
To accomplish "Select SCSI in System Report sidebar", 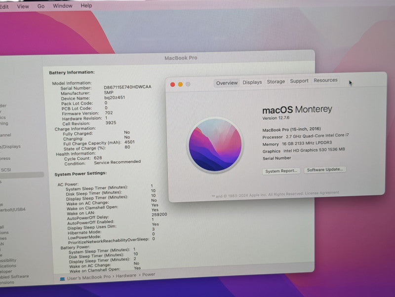I will coord(6,170).
